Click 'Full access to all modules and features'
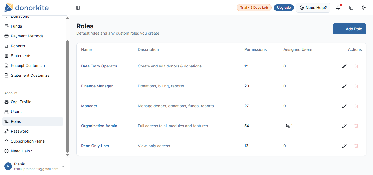Viewport: 373px width, 175px height. [x=173, y=126]
